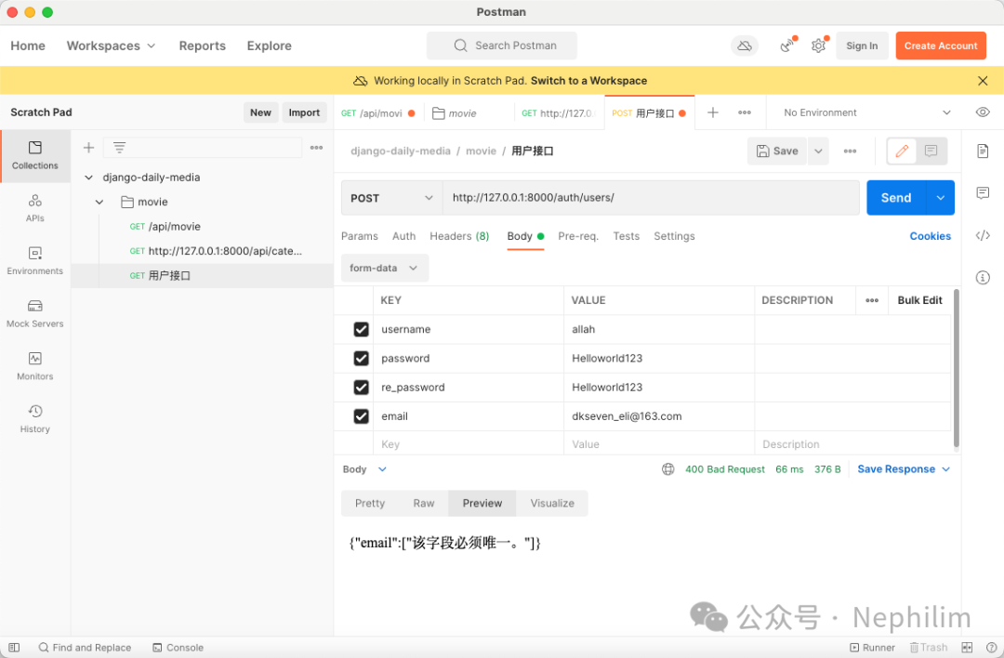
Task: Open the Save dropdown arrow
Action: coord(818,151)
